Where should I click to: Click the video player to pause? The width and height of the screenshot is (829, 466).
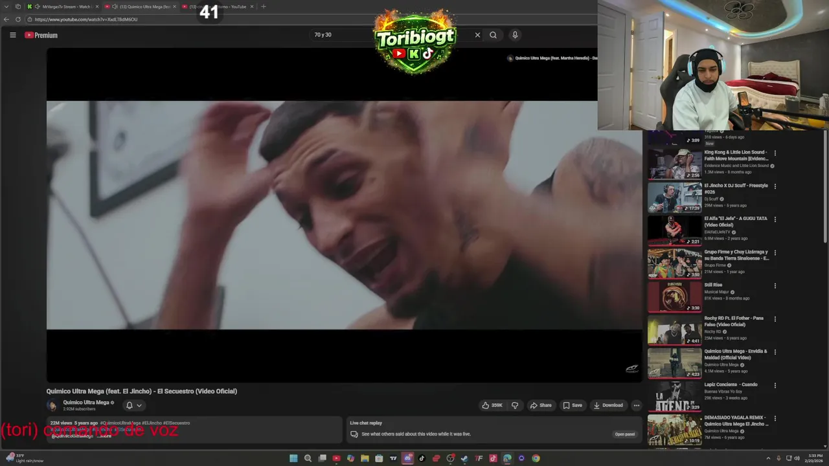(x=344, y=215)
